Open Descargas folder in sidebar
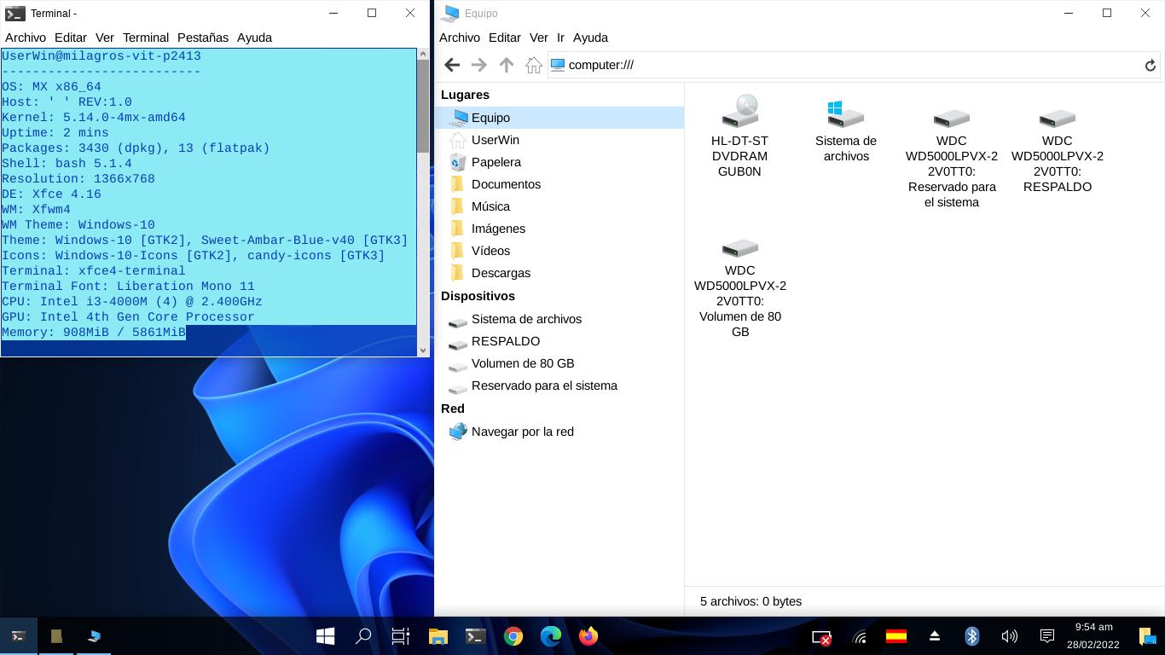This screenshot has height=655, width=1165. pyautogui.click(x=501, y=273)
